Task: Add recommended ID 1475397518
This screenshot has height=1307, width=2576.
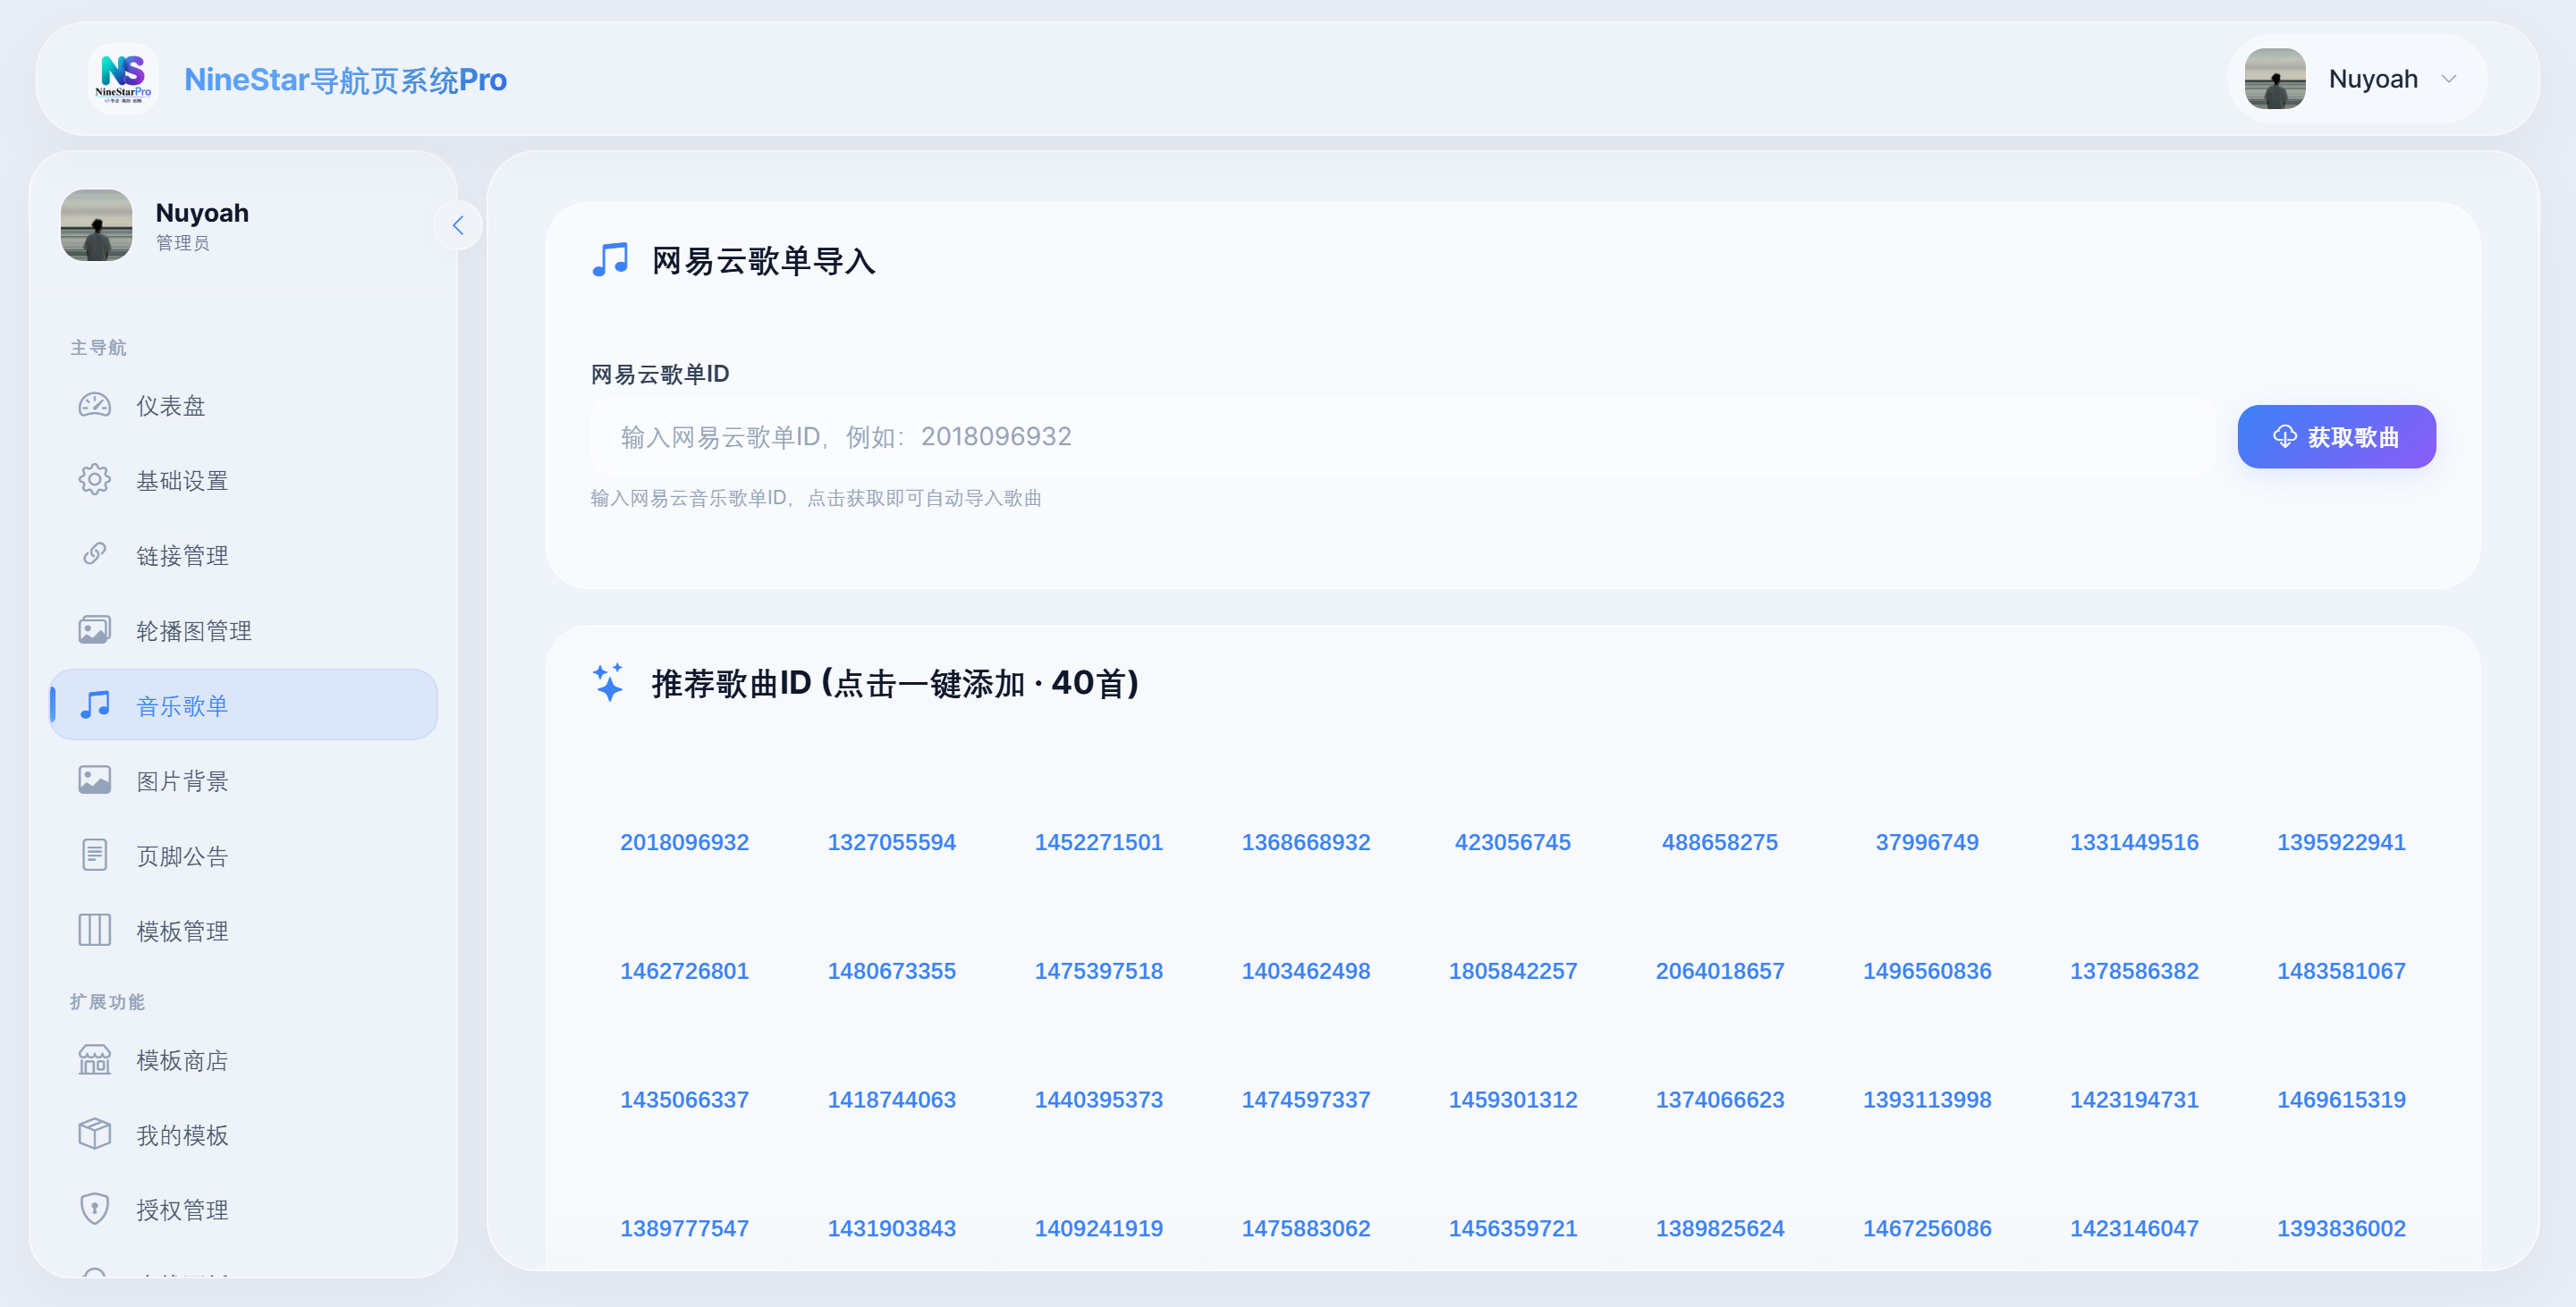Action: click(1099, 971)
